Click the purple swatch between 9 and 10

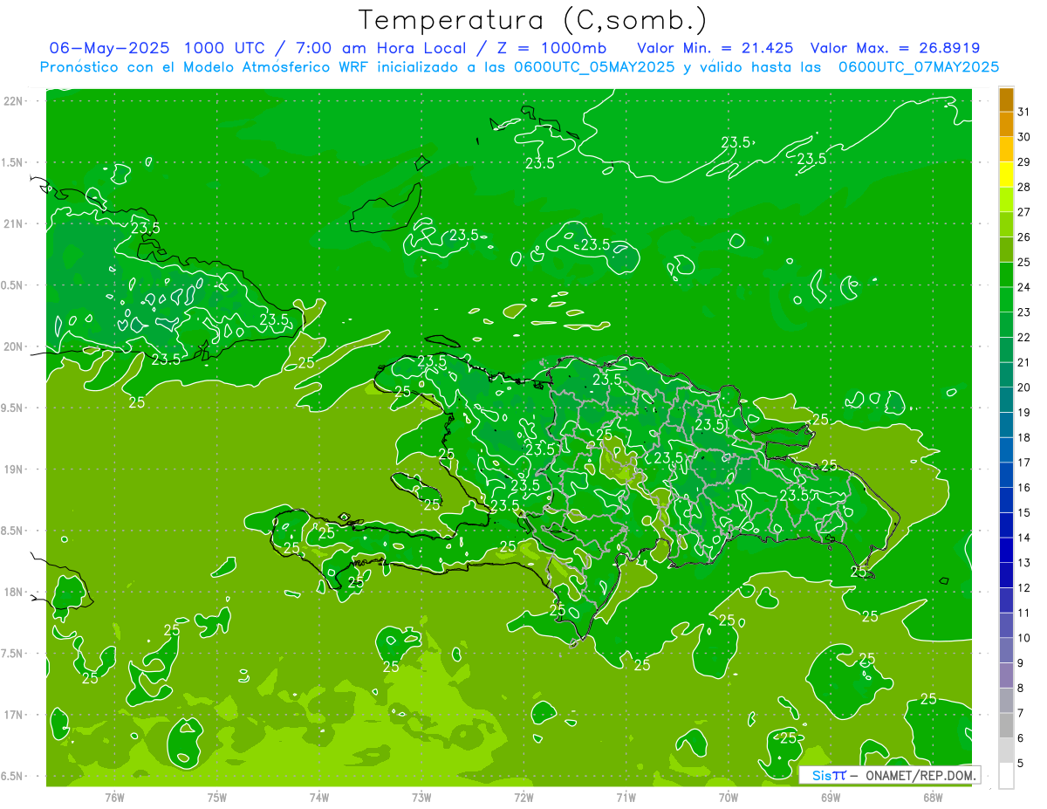pyautogui.click(x=1006, y=650)
